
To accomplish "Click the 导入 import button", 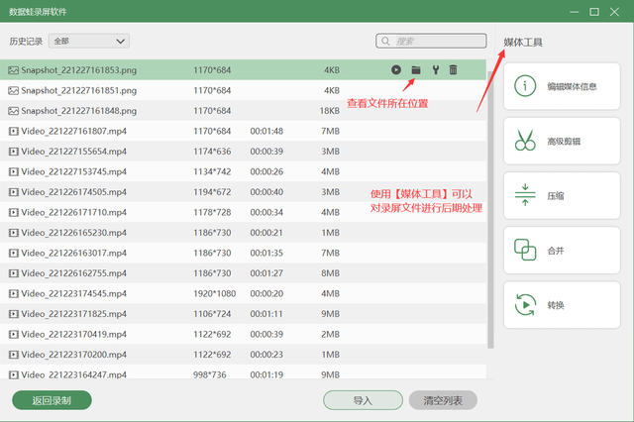I will point(363,400).
